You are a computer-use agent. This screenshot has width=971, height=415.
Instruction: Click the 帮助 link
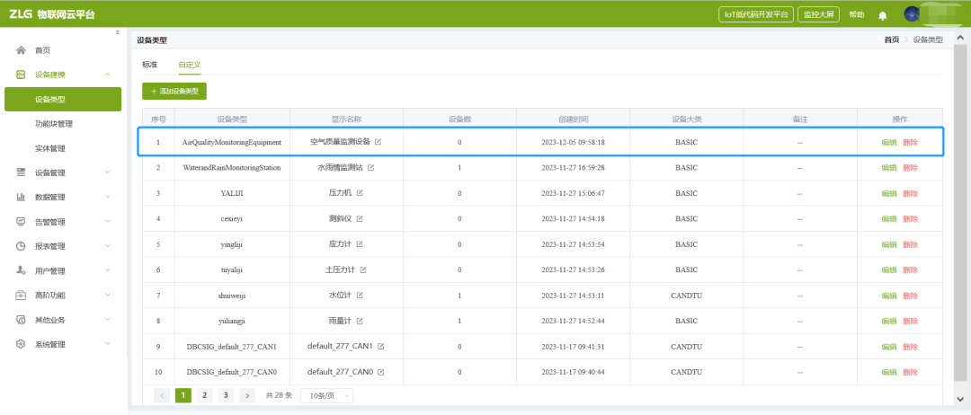coord(857,15)
